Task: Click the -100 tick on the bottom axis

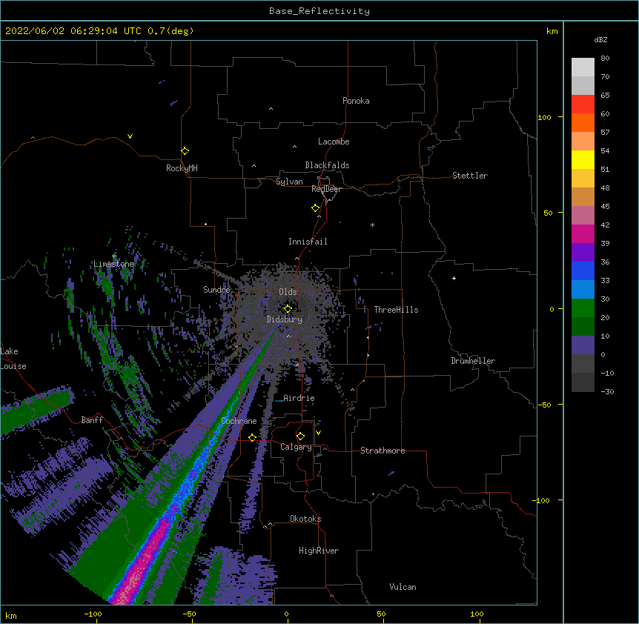Action: click(x=93, y=614)
